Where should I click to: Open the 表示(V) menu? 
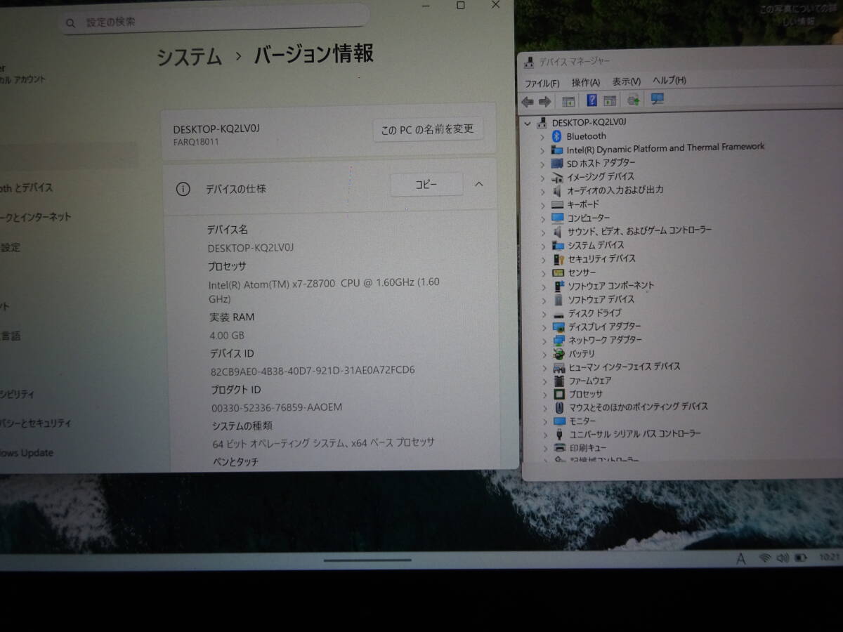[x=626, y=81]
